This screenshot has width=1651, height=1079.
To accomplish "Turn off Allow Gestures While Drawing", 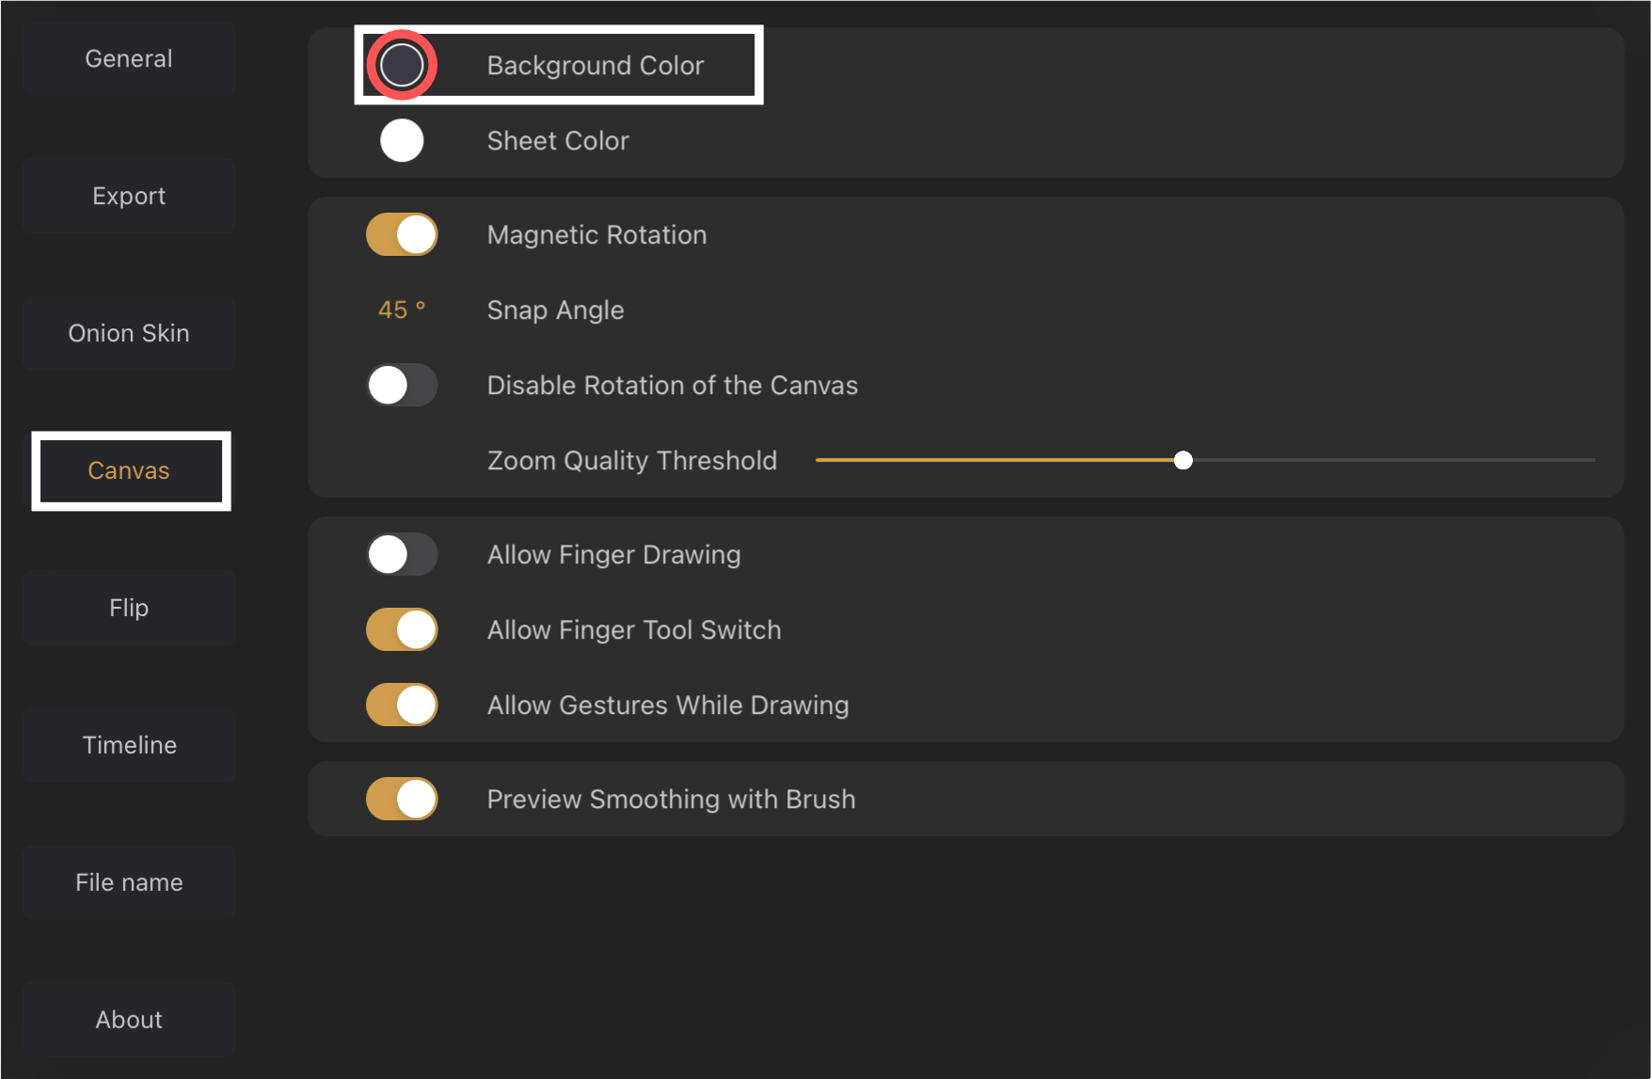I will pos(402,705).
